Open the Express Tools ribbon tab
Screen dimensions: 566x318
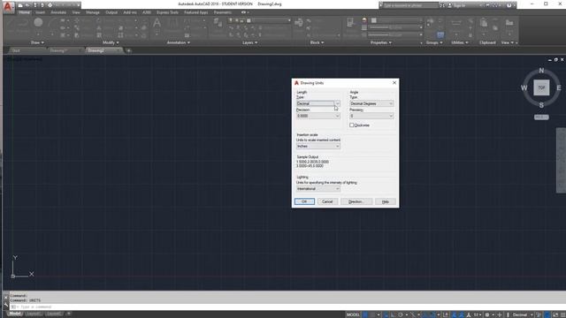[167, 12]
